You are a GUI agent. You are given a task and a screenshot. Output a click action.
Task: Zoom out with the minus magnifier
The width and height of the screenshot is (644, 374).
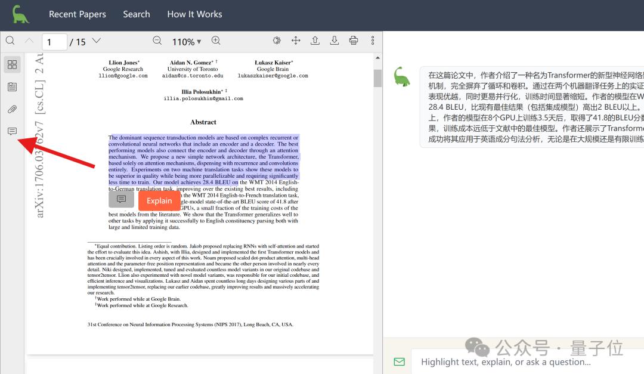coord(157,41)
